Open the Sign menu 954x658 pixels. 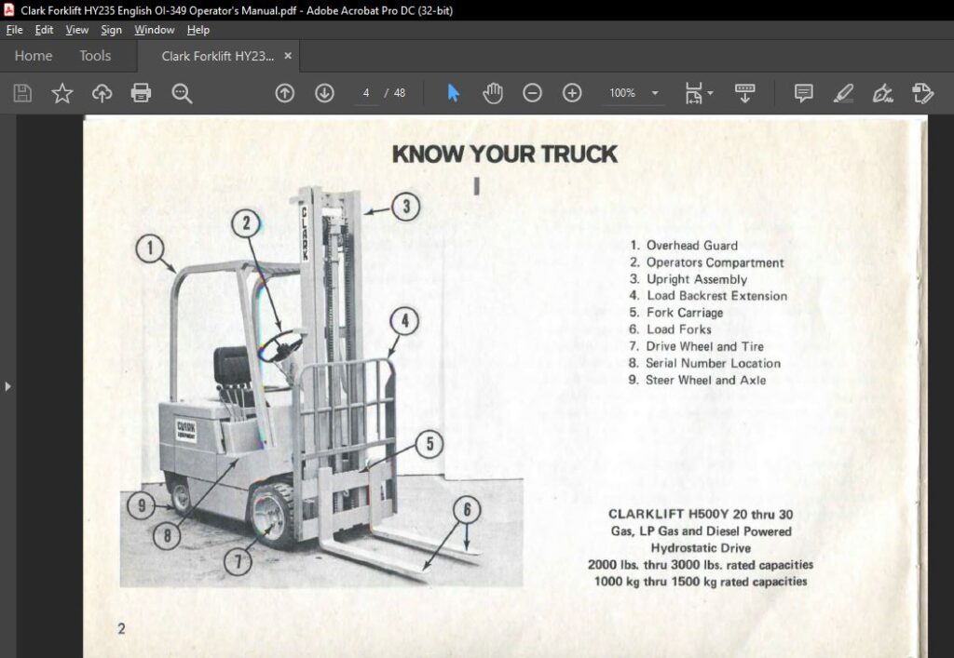(112, 30)
